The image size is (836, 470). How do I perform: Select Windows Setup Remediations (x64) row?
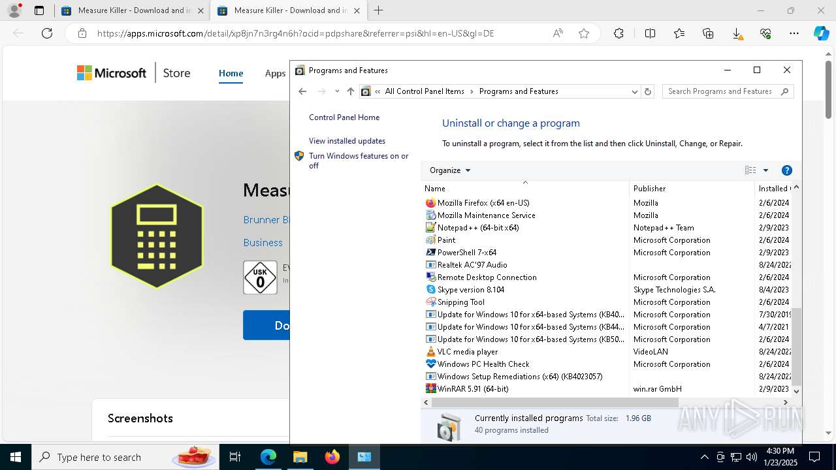click(x=605, y=377)
